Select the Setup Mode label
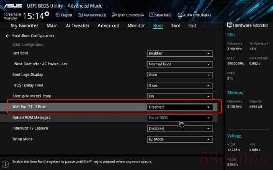This screenshot has height=170, width=273. coord(22,139)
